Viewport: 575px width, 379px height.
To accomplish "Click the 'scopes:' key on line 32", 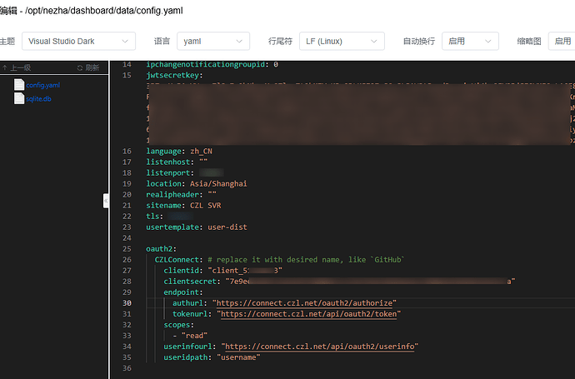I will coord(178,325).
